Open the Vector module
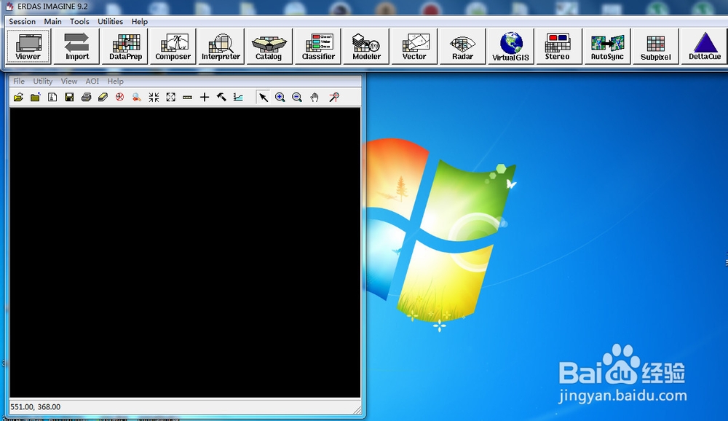Image resolution: width=728 pixels, height=421 pixels. tap(414, 47)
